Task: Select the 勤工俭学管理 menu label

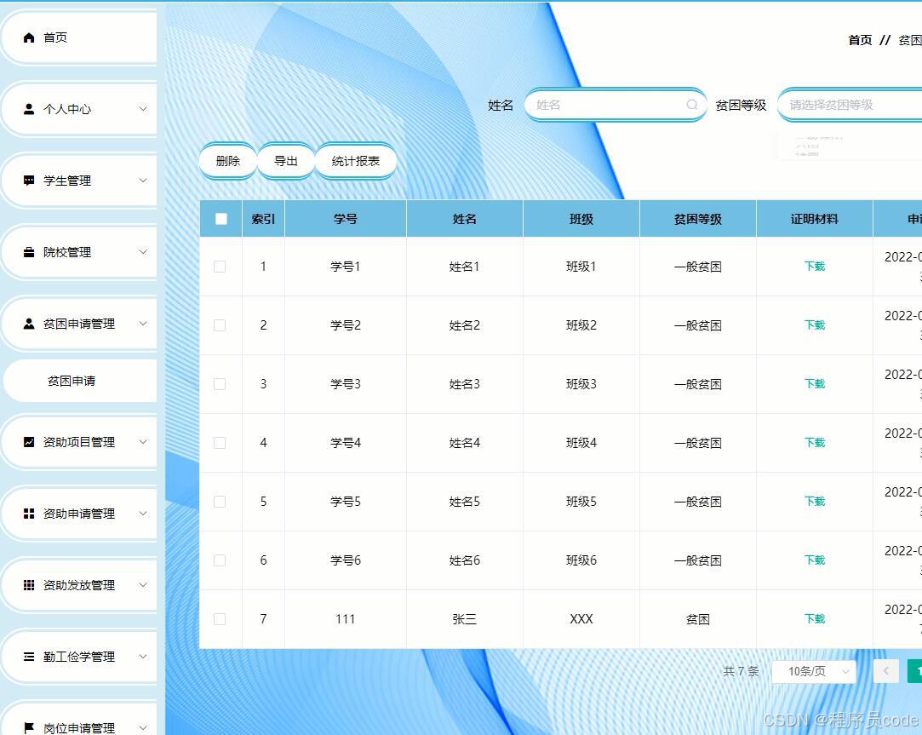Action: tap(79, 657)
